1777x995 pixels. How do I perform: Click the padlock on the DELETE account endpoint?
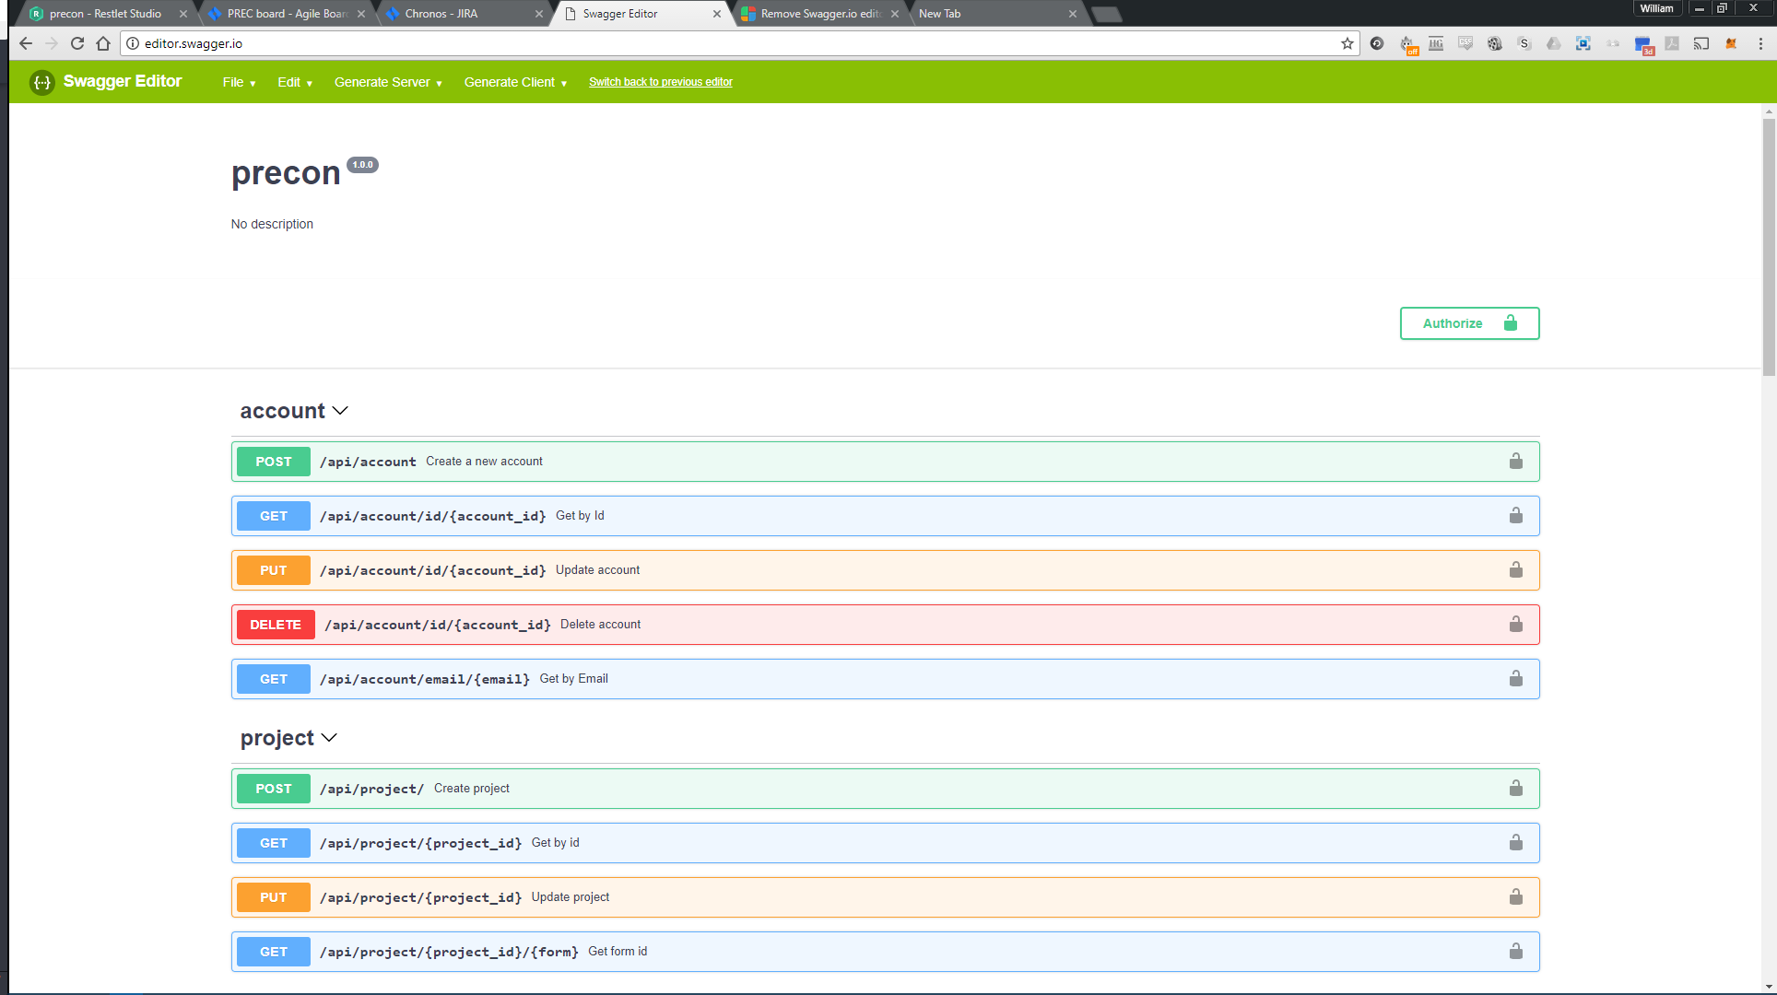click(1515, 624)
